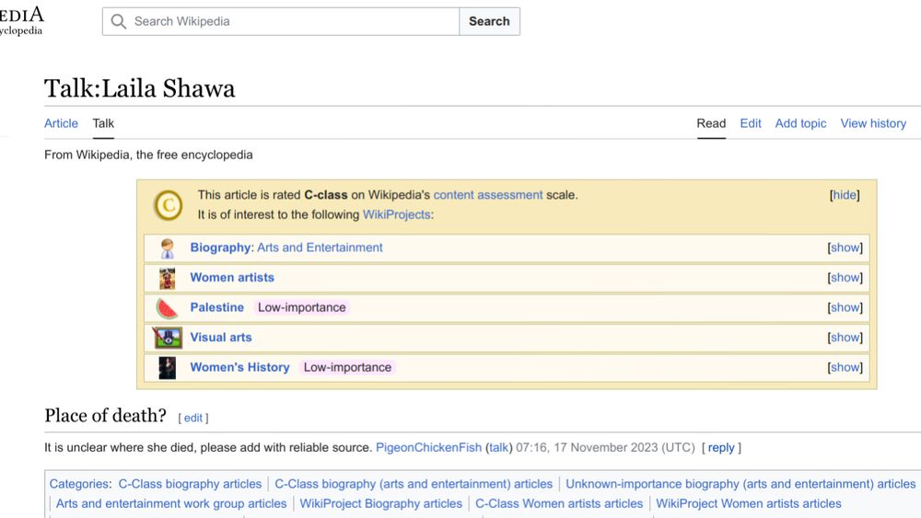
Task: Click the Talk:Laila Shawa page title
Action: 140,89
